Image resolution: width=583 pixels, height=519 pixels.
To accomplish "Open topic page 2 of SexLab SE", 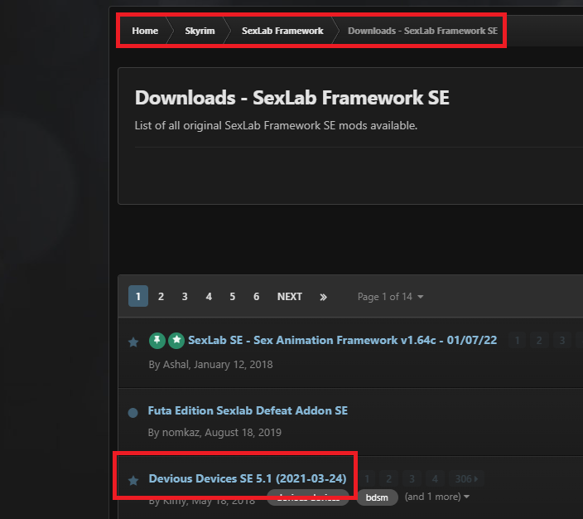I will [539, 340].
